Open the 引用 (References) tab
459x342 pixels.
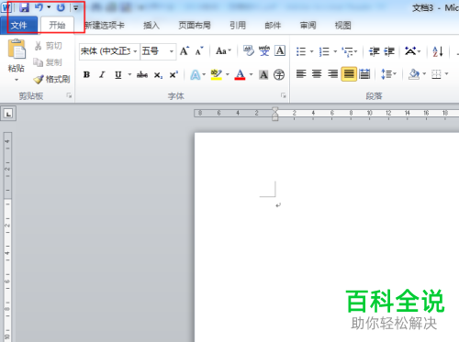pos(238,26)
